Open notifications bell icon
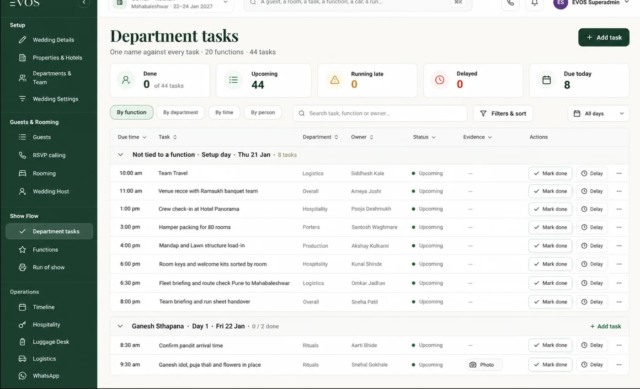This screenshot has height=389, width=640. click(534, 3)
